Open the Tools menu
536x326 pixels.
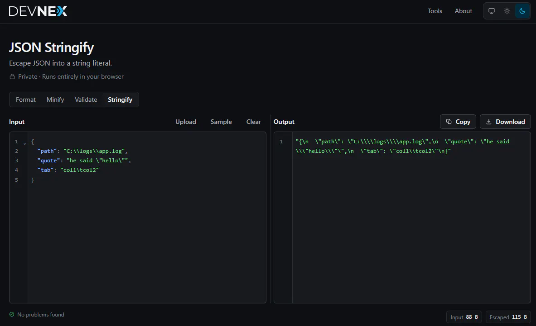435,11
